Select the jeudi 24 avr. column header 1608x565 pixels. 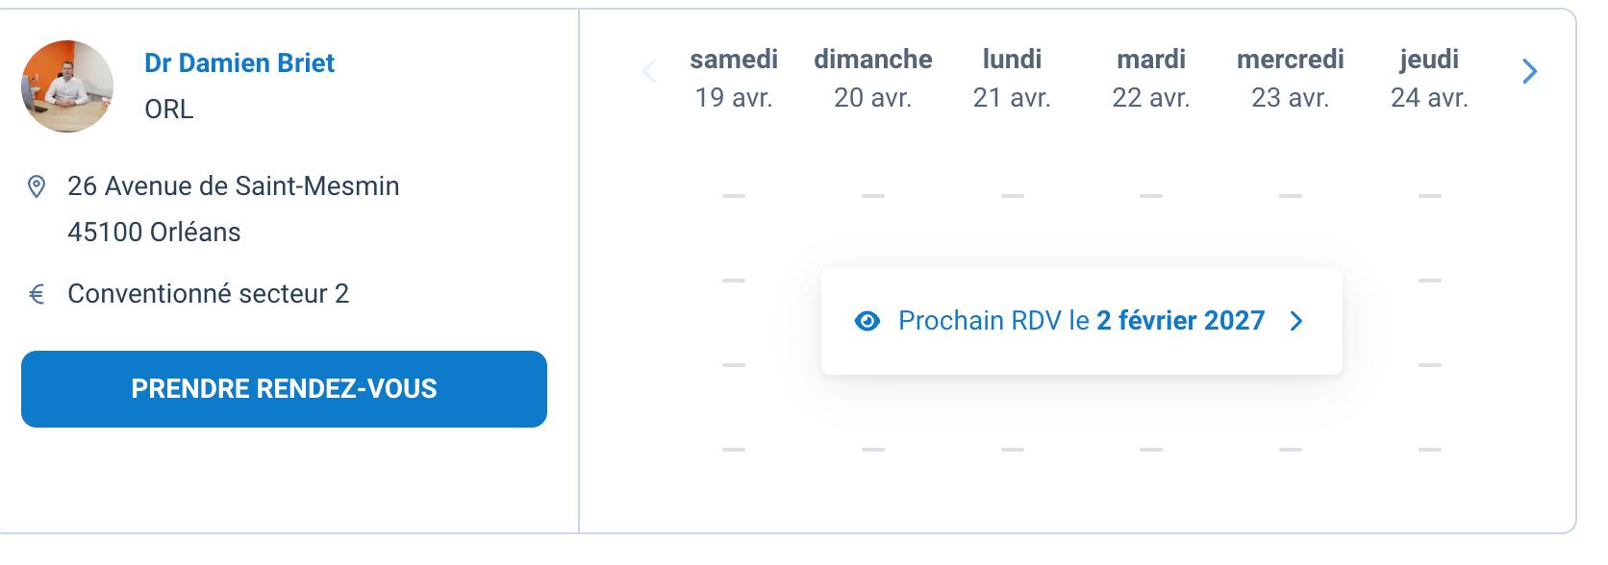(1429, 78)
